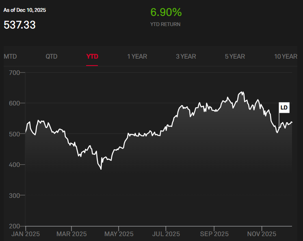Click the JAN 2025 axis label
This screenshot has height=241, width=303.
tap(26, 234)
